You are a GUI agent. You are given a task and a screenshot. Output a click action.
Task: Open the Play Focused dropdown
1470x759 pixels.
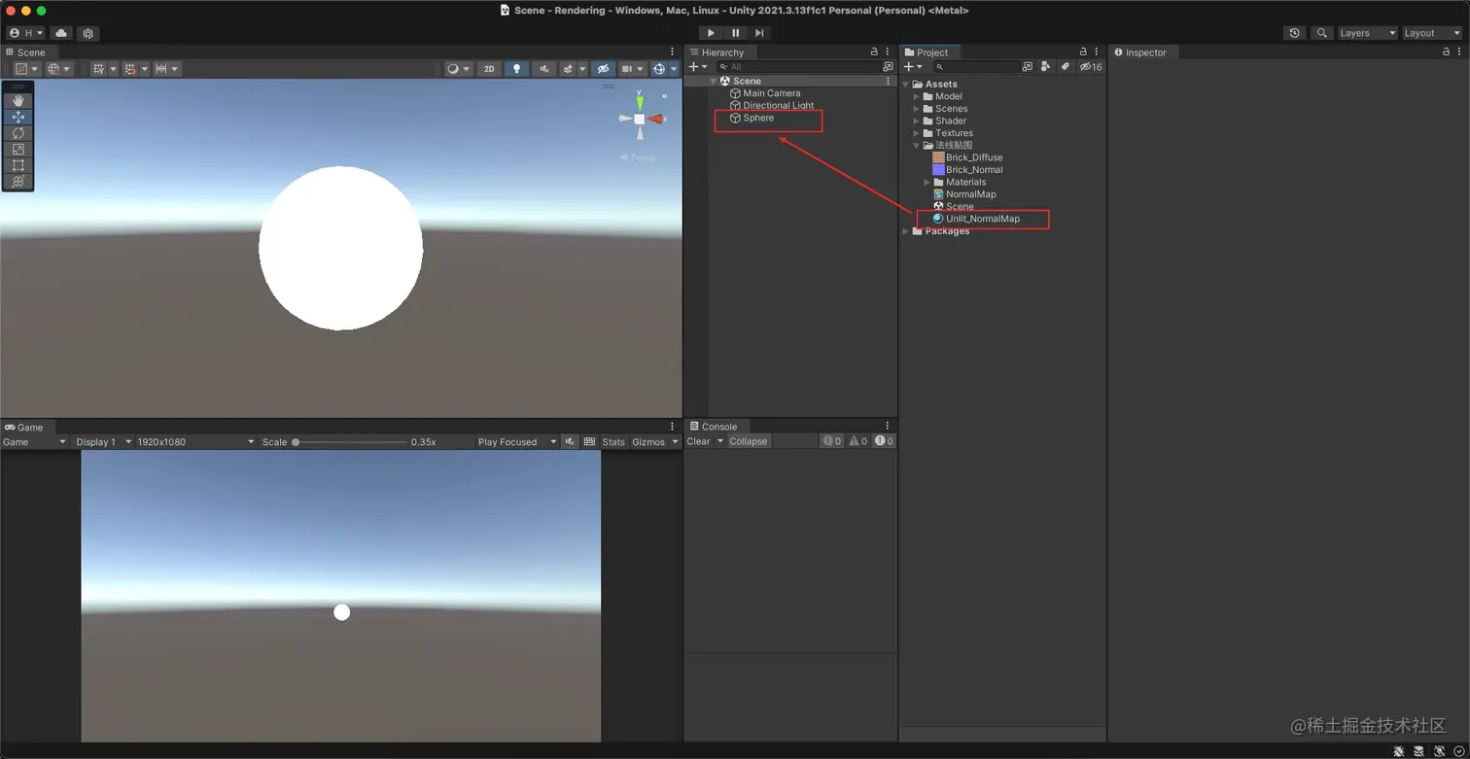[516, 442]
